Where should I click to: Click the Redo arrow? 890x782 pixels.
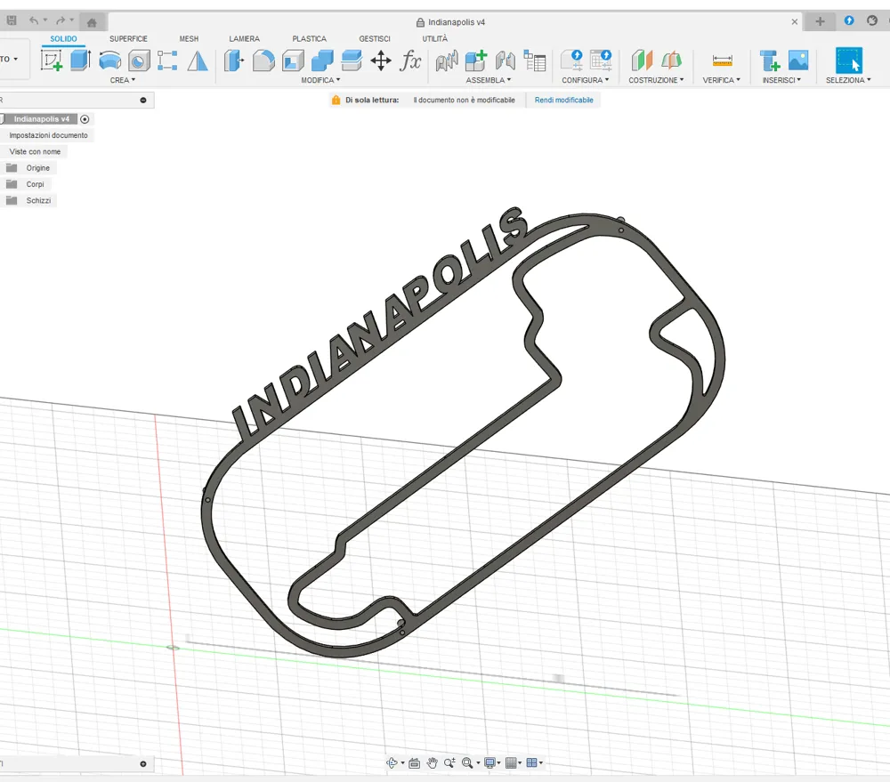(x=61, y=21)
